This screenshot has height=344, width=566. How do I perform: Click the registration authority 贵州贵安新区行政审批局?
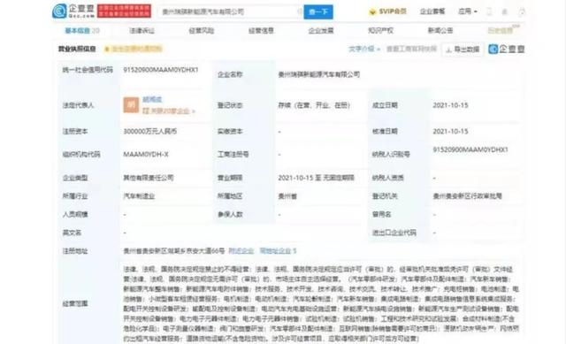tap(468, 196)
